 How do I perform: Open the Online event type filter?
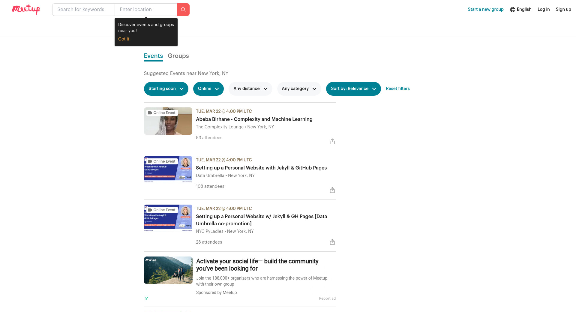(x=208, y=89)
